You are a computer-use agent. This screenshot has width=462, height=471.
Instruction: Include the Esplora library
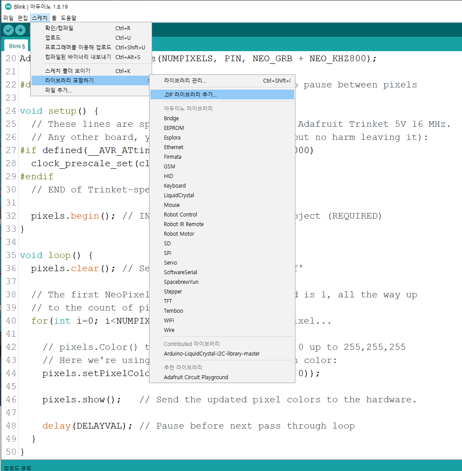tap(222, 138)
